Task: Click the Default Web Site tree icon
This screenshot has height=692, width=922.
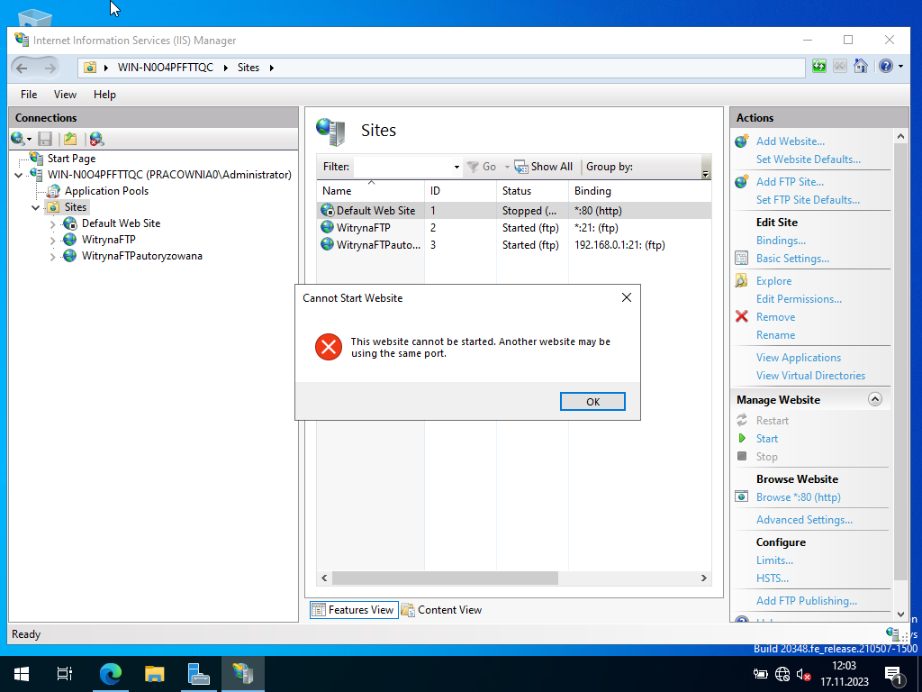Action: pyautogui.click(x=70, y=223)
